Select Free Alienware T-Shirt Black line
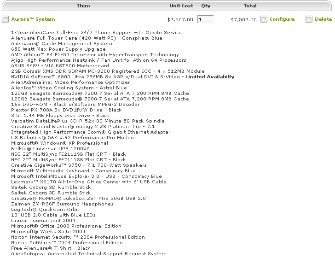Image resolution: width=335 pixels, height=258 pixels. click(x=51, y=248)
